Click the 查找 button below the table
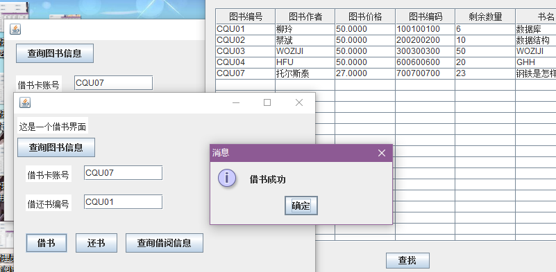 (x=407, y=261)
